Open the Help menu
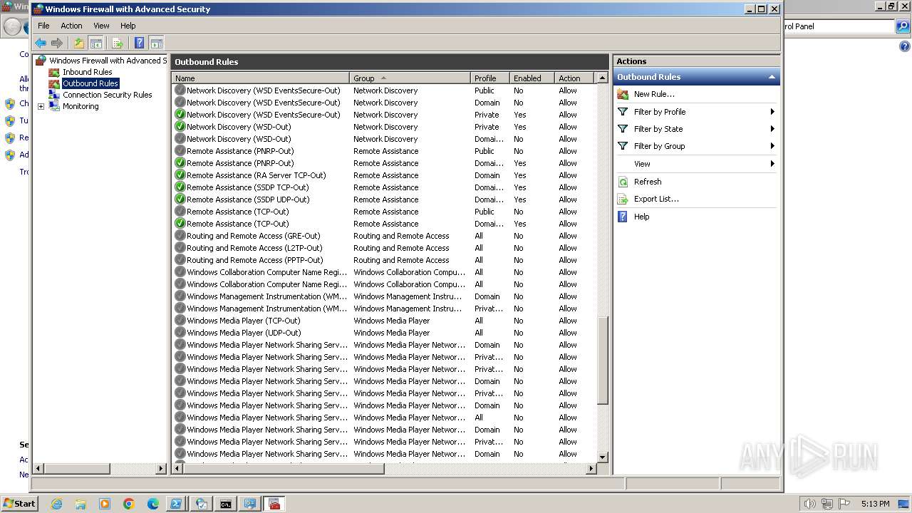This screenshot has width=912, height=513. click(x=128, y=26)
